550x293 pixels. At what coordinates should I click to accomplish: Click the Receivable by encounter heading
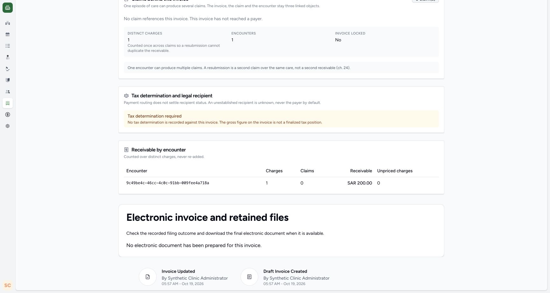coord(159,150)
